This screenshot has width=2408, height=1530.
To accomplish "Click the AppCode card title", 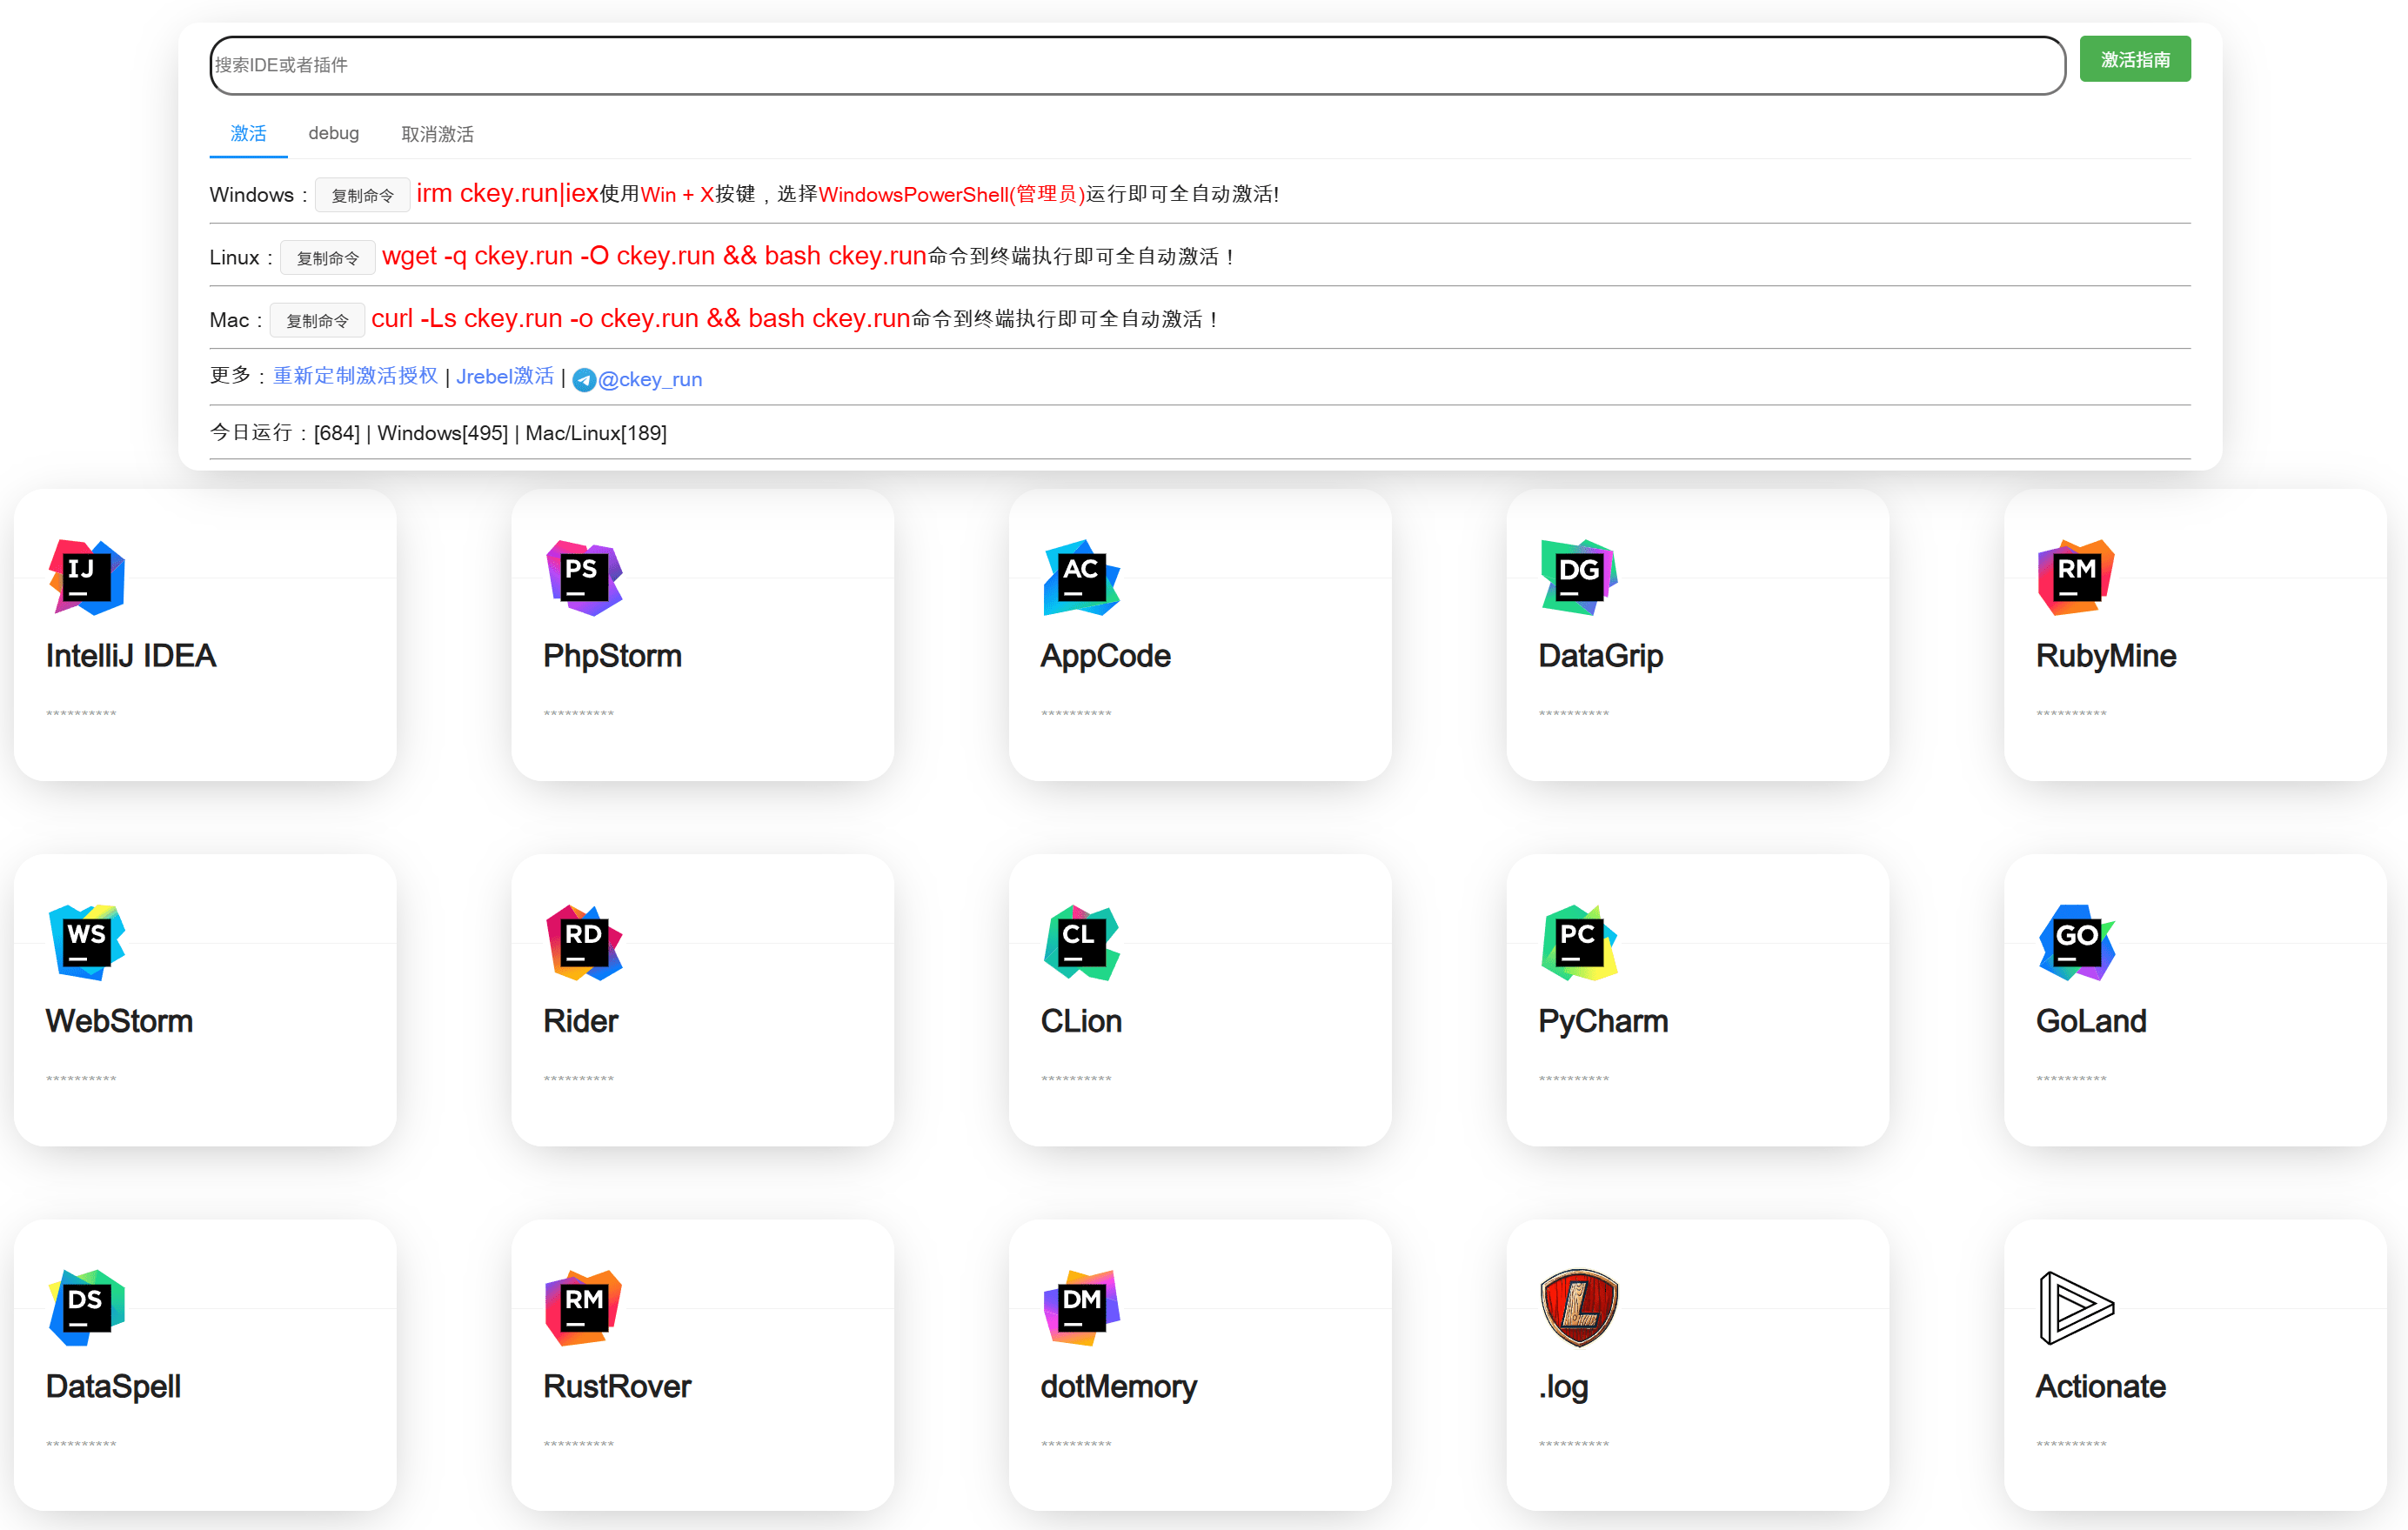I will click(1105, 656).
